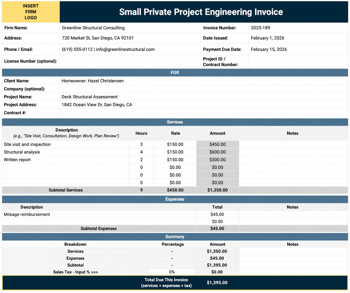Click the $150.00 rate for Written report

[x=175, y=160]
